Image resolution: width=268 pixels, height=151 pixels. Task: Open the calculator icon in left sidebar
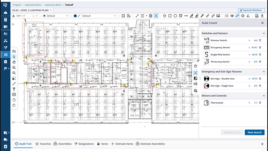[x=5, y=20]
